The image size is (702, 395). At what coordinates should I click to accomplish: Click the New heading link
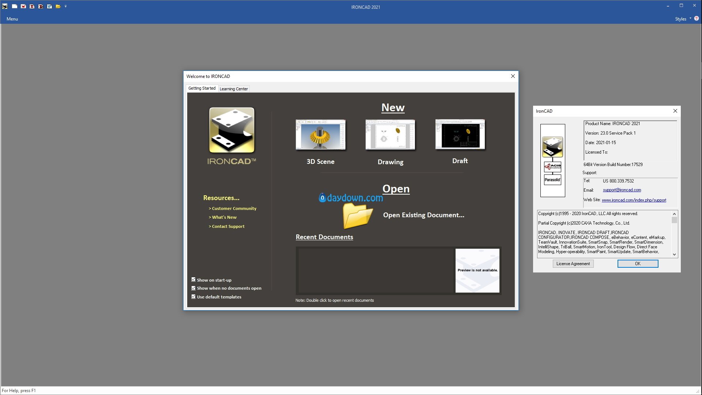pyautogui.click(x=393, y=108)
